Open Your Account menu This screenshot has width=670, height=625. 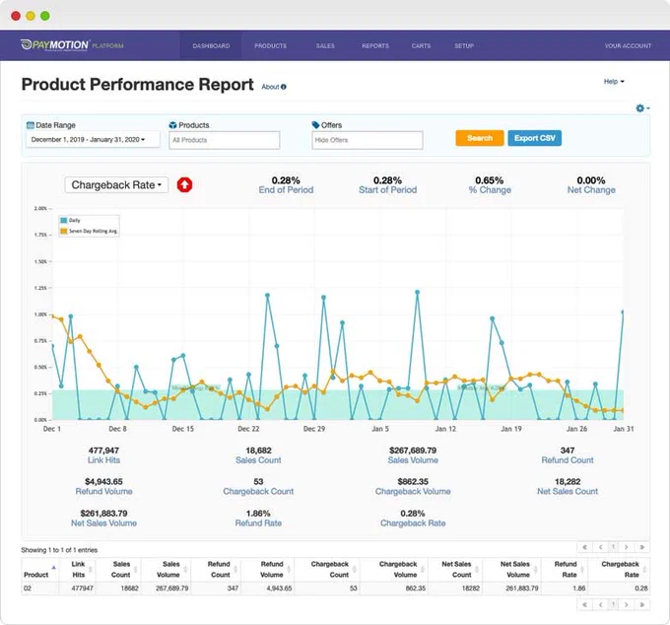628,45
